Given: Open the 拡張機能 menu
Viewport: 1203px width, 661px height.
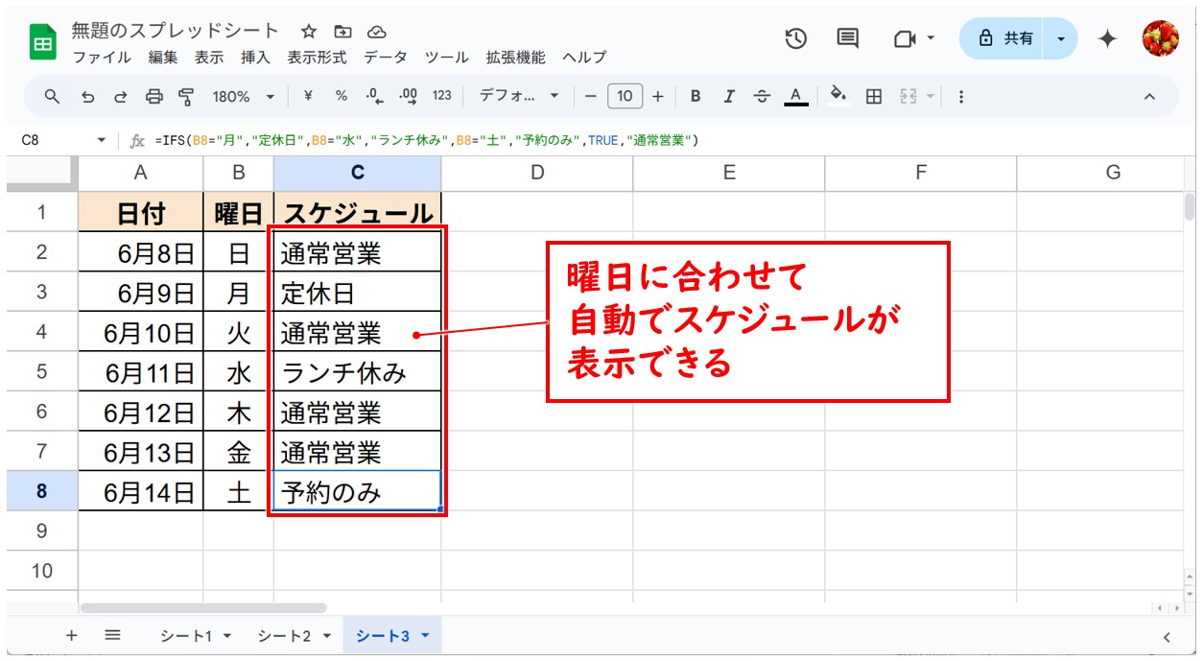Looking at the screenshot, I should [x=516, y=58].
